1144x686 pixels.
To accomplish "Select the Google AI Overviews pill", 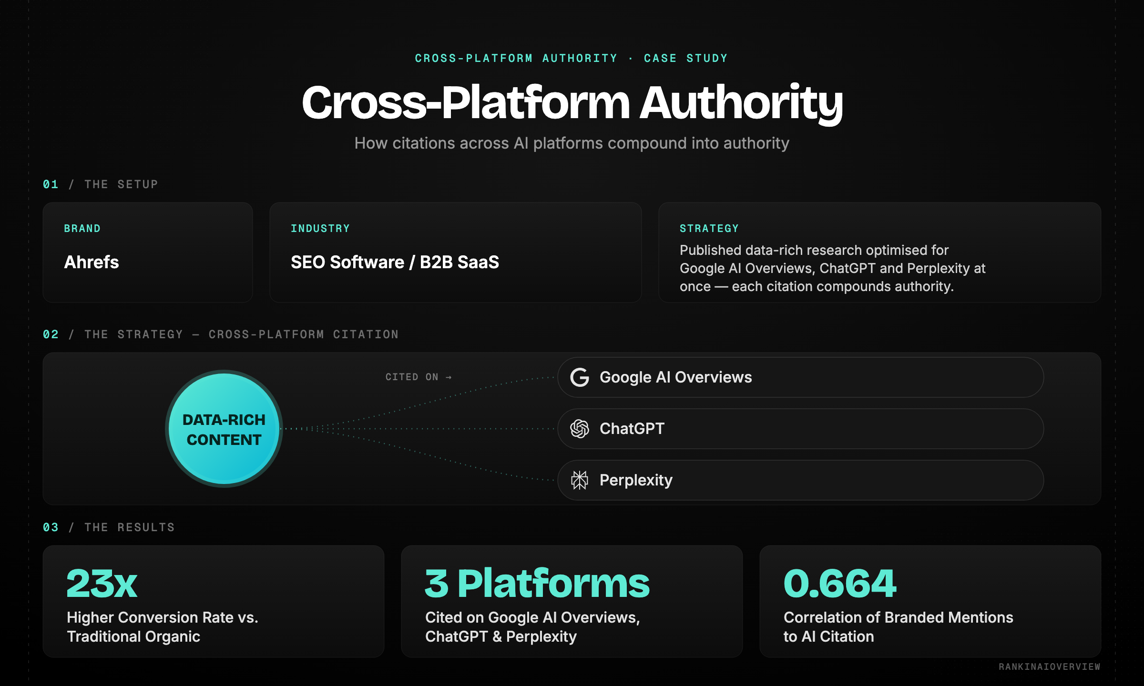I will point(800,377).
